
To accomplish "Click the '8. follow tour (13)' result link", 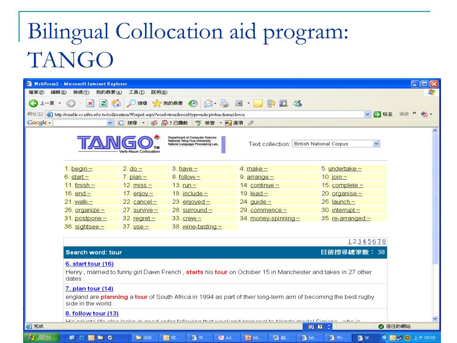I will pos(92,313).
